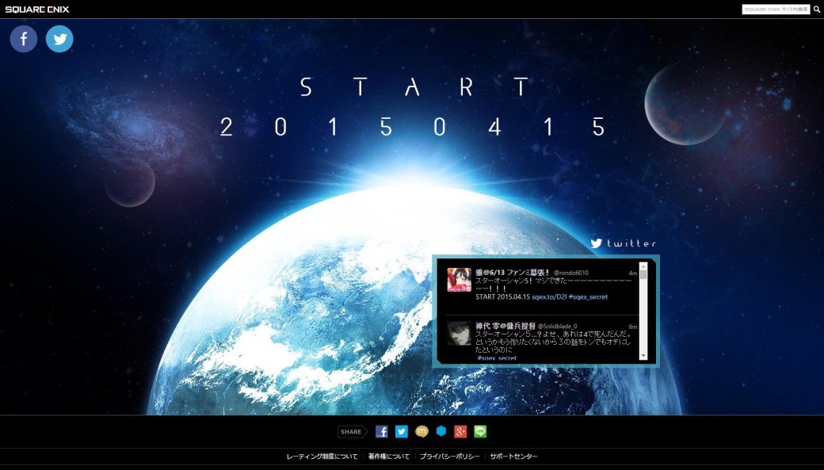Click the @rondo6010 username

point(570,273)
